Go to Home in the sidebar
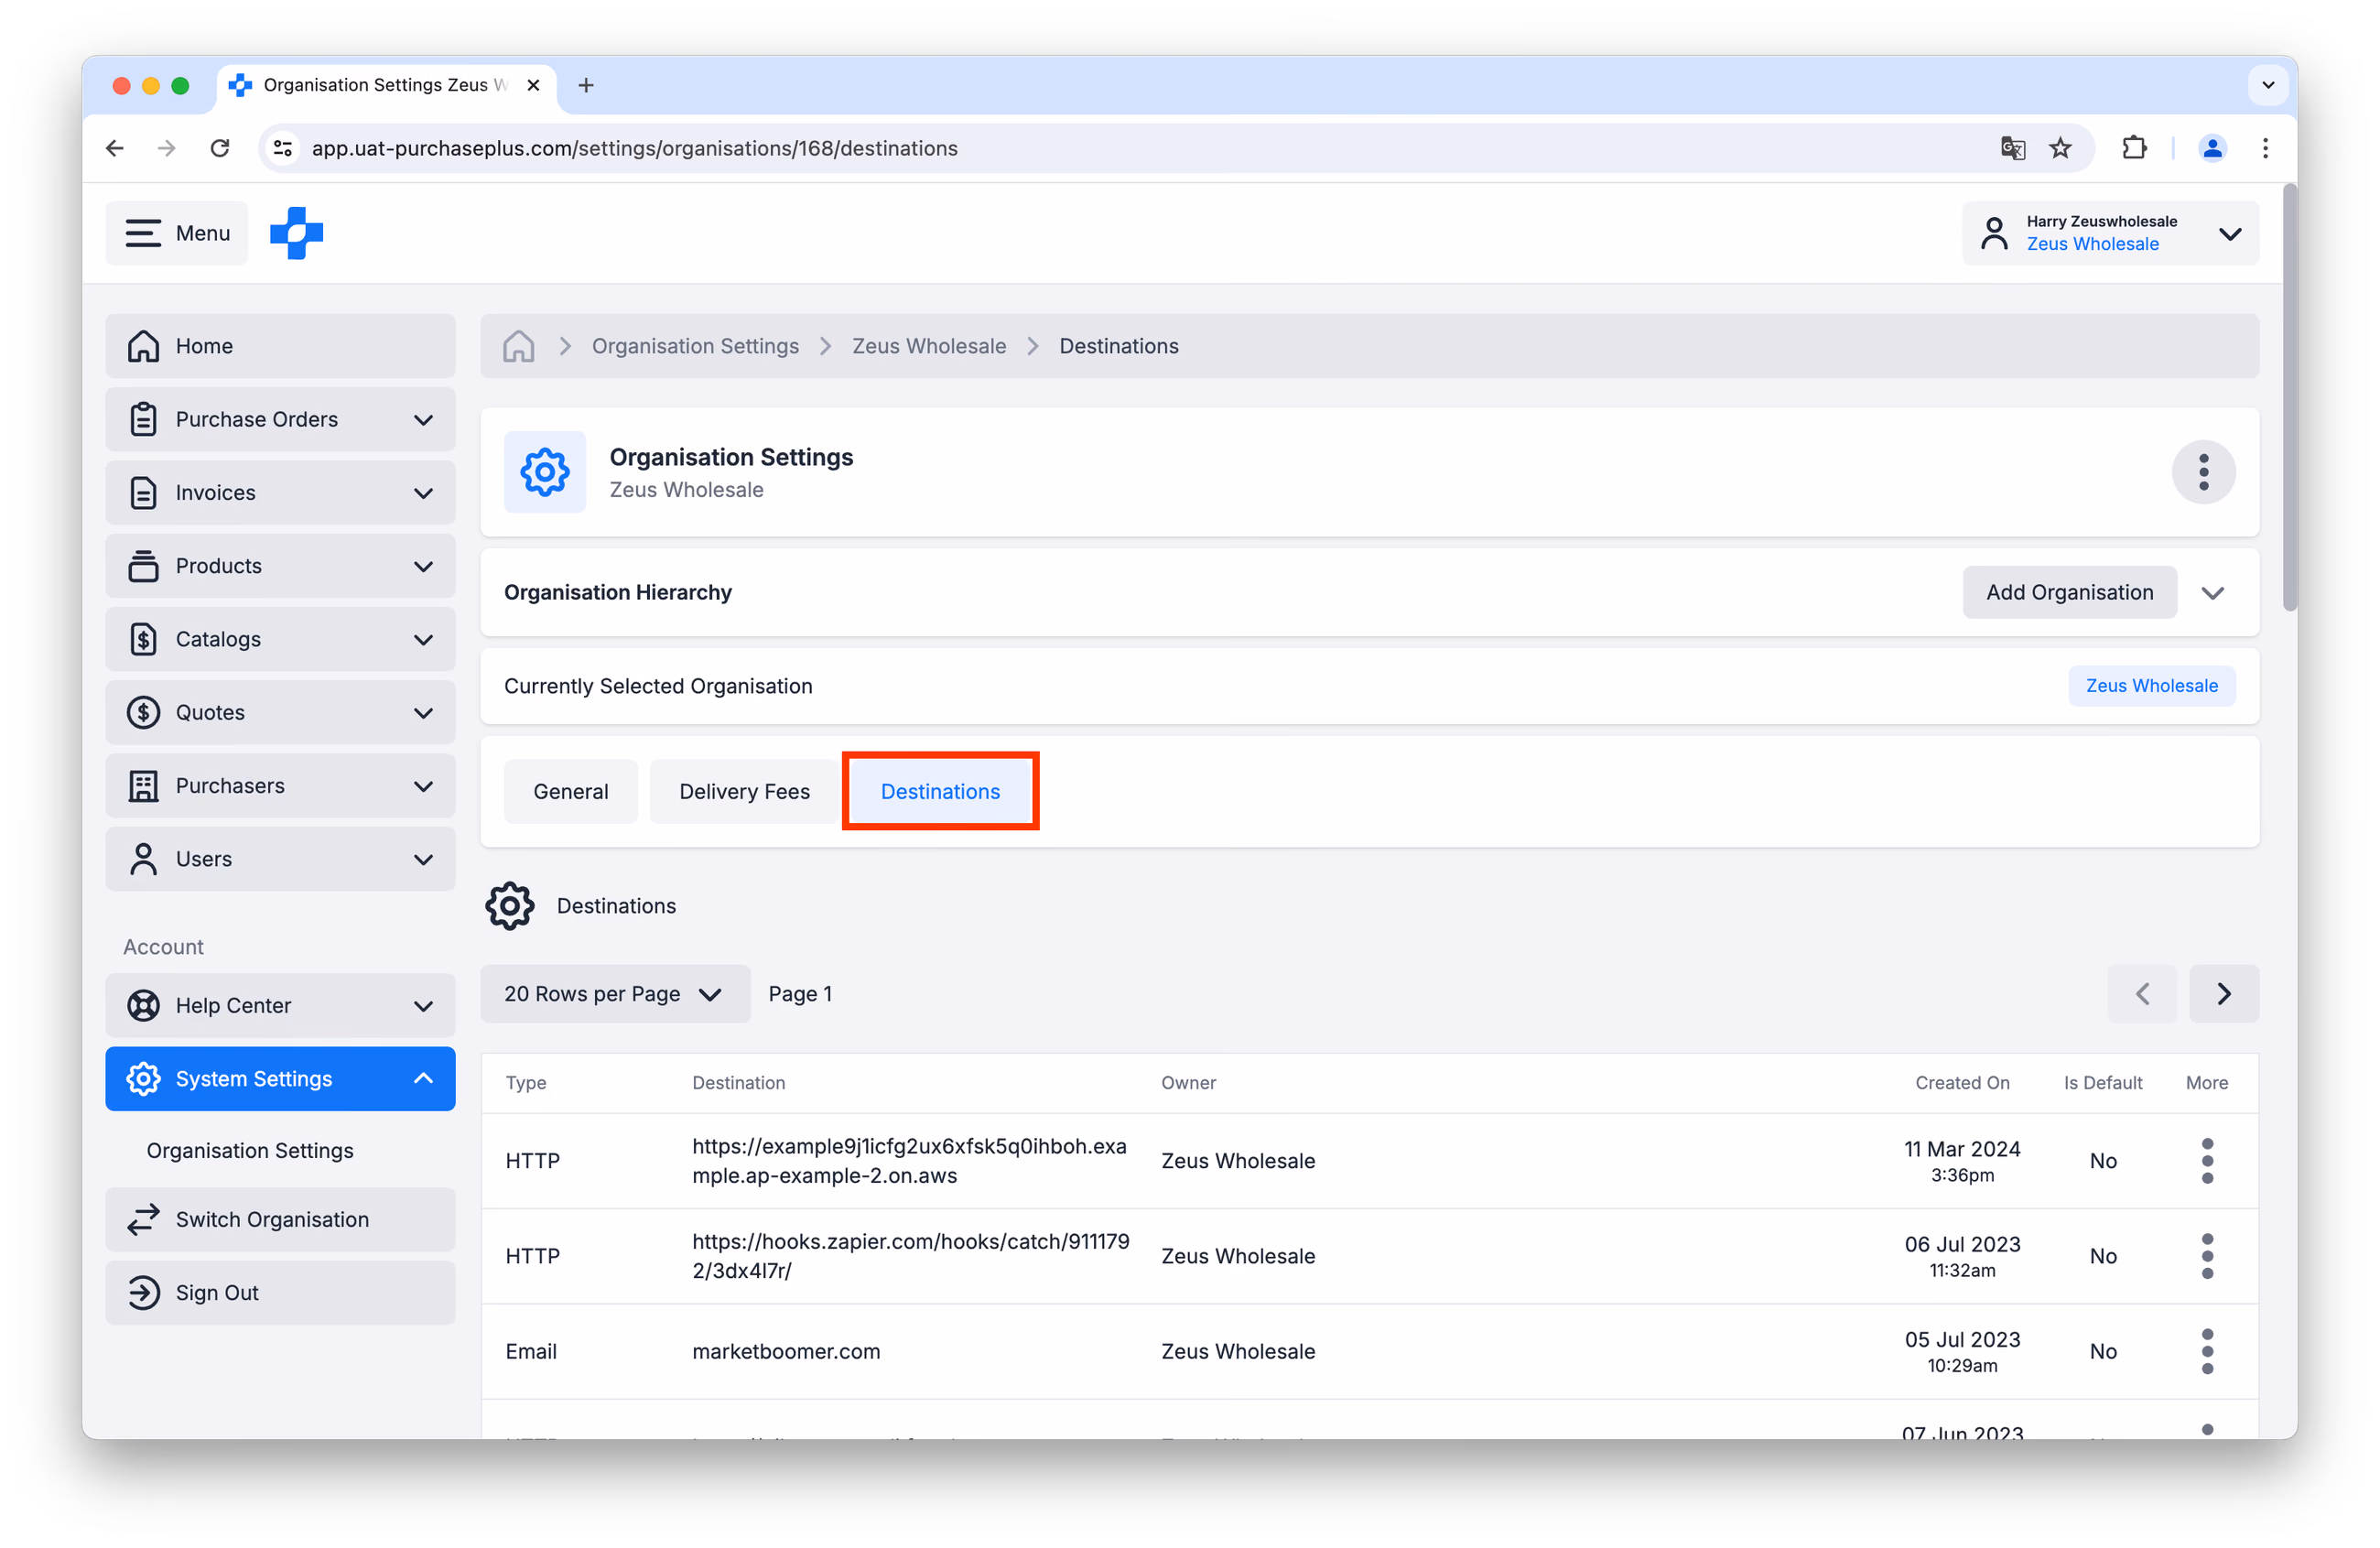The height and width of the screenshot is (1548, 2380). 280,346
